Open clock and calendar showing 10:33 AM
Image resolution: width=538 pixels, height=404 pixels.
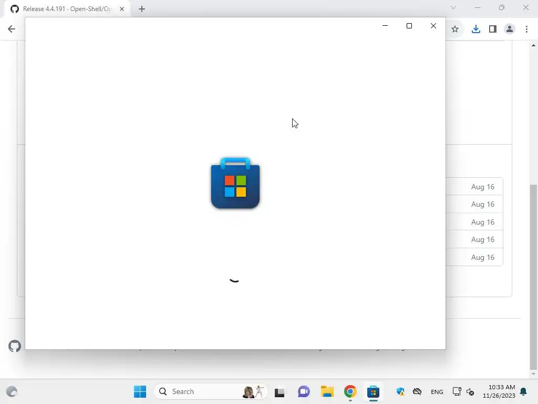coord(499,391)
